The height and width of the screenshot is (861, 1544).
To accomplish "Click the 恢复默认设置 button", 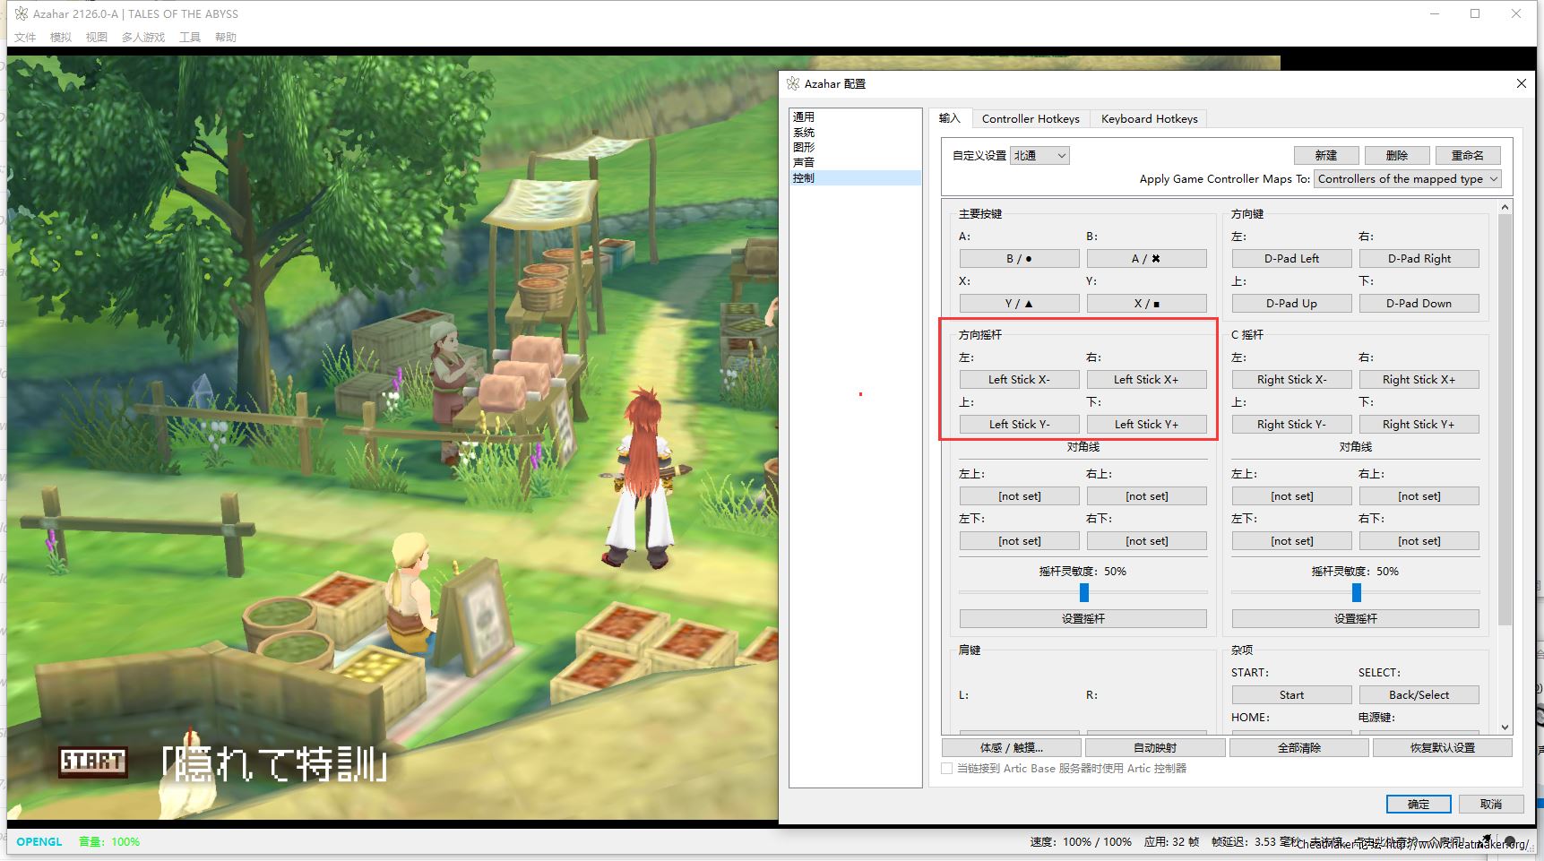I will point(1443,747).
